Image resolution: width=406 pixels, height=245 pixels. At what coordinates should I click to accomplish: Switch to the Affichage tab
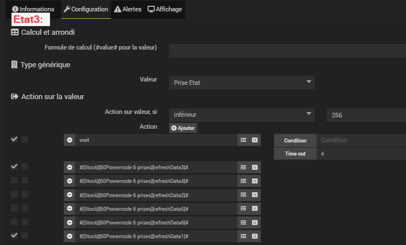click(166, 9)
